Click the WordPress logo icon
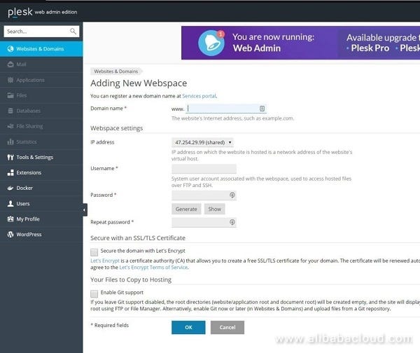Viewport: 420px width, 353px height. tap(10, 235)
